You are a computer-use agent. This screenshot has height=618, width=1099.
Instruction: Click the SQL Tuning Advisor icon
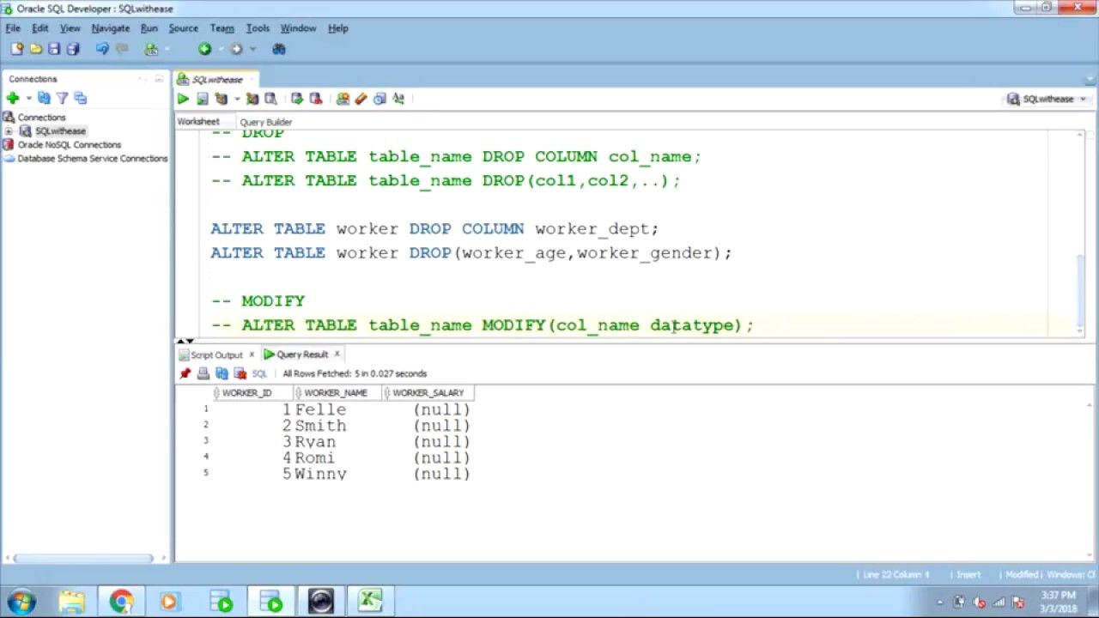tap(270, 99)
